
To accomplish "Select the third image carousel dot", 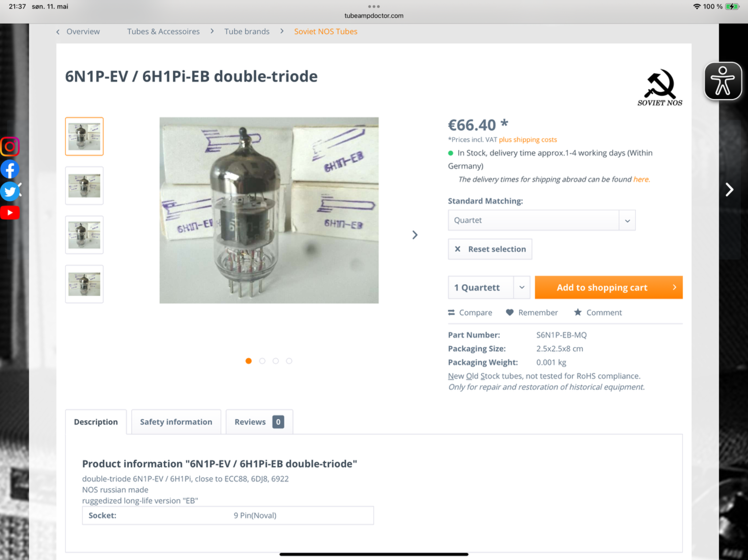I will point(276,361).
